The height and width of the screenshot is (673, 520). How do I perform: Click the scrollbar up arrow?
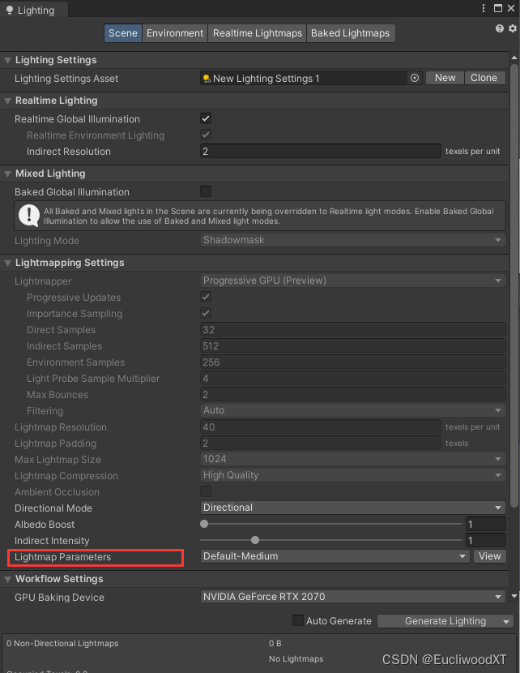[514, 58]
